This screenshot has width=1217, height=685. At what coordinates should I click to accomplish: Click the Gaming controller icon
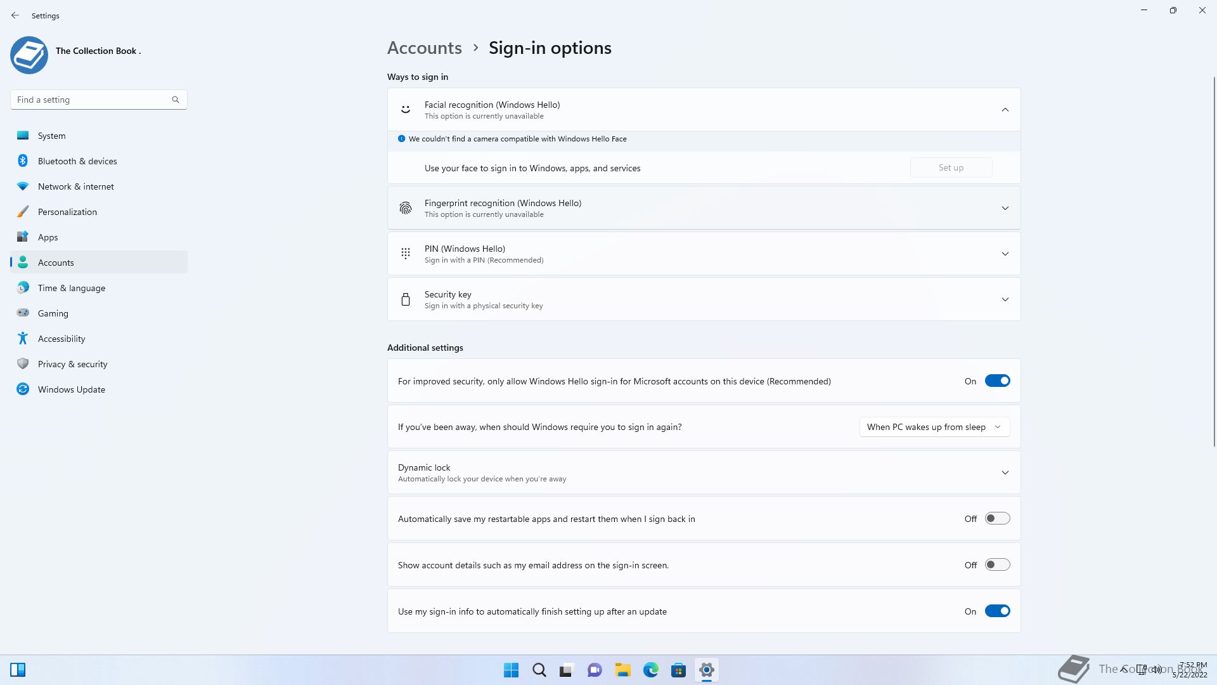tap(23, 313)
